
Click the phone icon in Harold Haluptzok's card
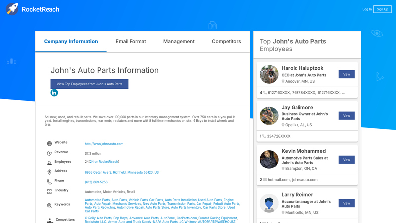click(265, 93)
